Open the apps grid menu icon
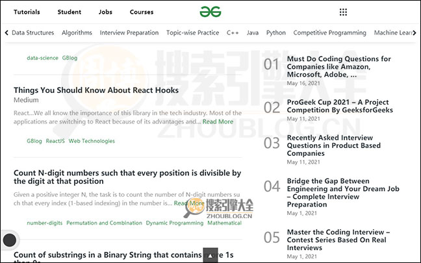The image size is (421, 263). (343, 12)
